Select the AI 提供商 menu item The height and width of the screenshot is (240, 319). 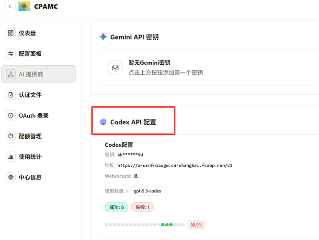pyautogui.click(x=38, y=74)
